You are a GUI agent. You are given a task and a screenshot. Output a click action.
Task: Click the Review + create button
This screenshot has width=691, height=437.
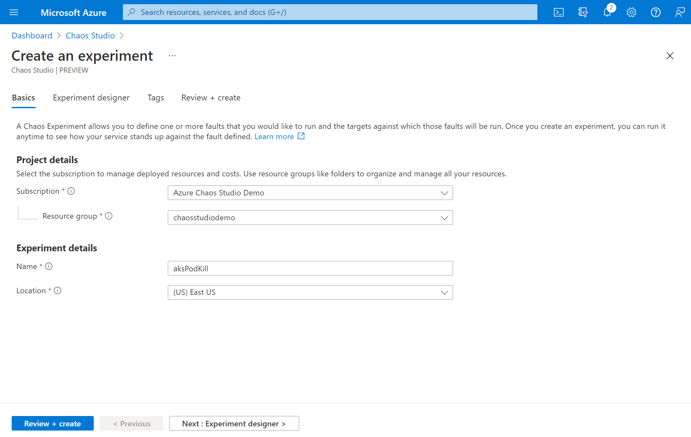pos(52,423)
